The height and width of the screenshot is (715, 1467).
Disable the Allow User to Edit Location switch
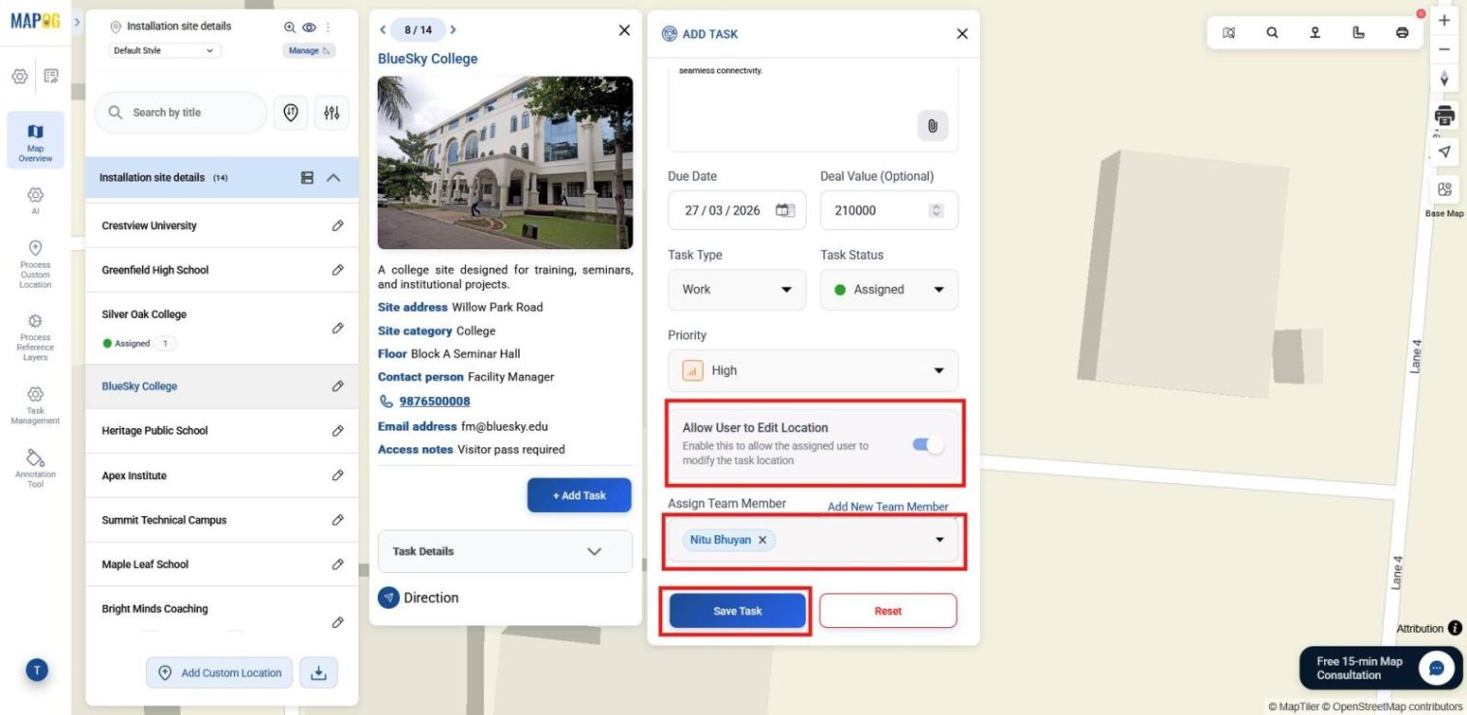(926, 443)
